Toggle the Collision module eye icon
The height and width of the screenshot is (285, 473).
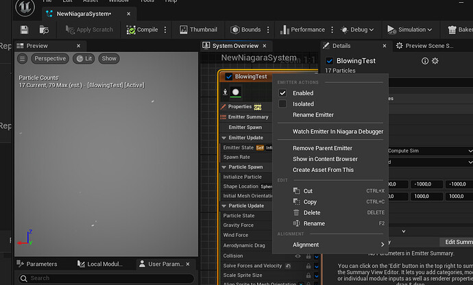[x=298, y=256]
